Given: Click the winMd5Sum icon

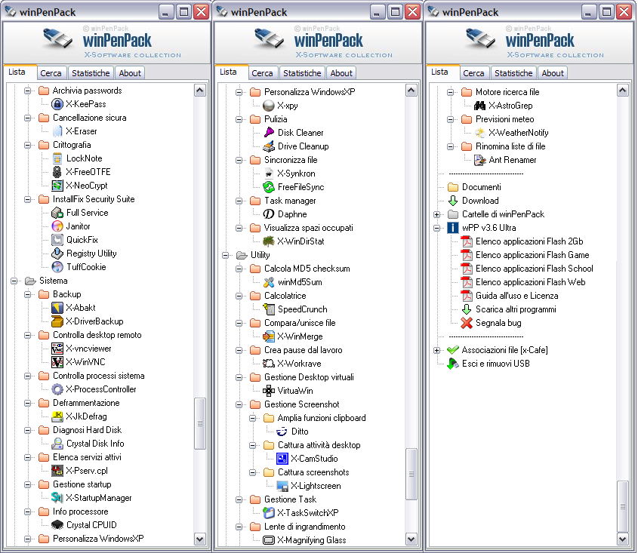Looking at the screenshot, I should 269,282.
